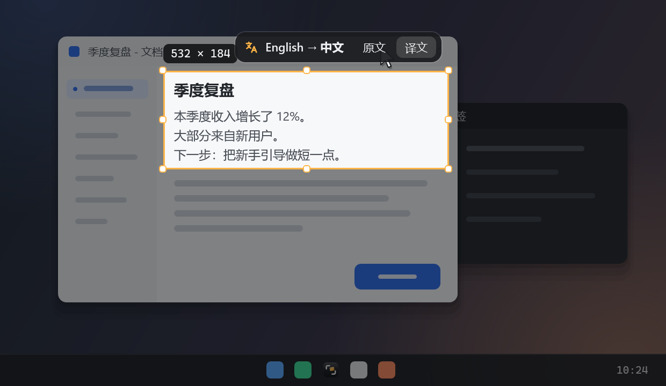
Task: Click the 季度复盘 heading in the selection
Action: [x=204, y=90]
